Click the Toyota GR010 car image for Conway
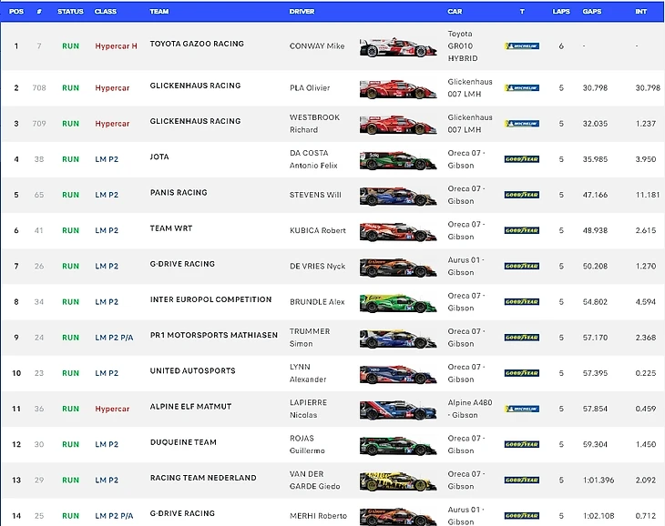Image resolution: width=665 pixels, height=526 pixels. 398,47
